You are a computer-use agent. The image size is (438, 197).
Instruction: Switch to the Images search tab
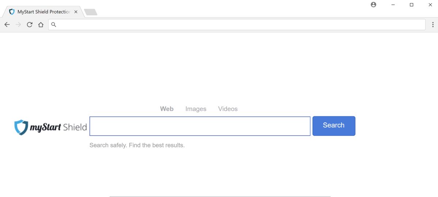[196, 109]
